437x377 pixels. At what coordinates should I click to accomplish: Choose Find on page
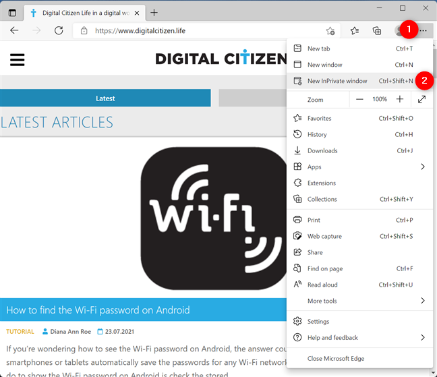point(359,268)
